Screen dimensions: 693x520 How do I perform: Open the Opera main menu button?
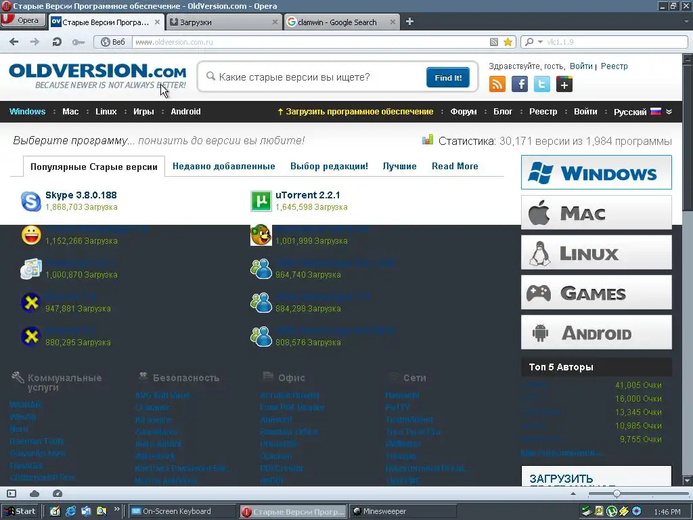pos(23,20)
